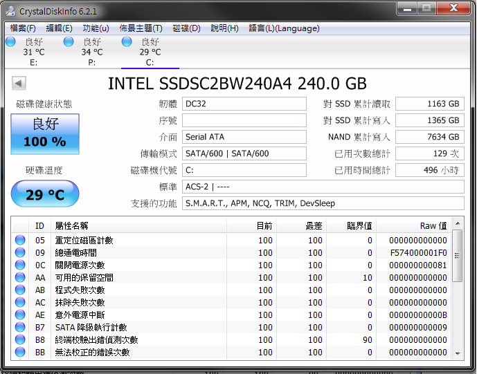Close the CrystalDiskInfo window
477x374 pixels.
(453, 8)
